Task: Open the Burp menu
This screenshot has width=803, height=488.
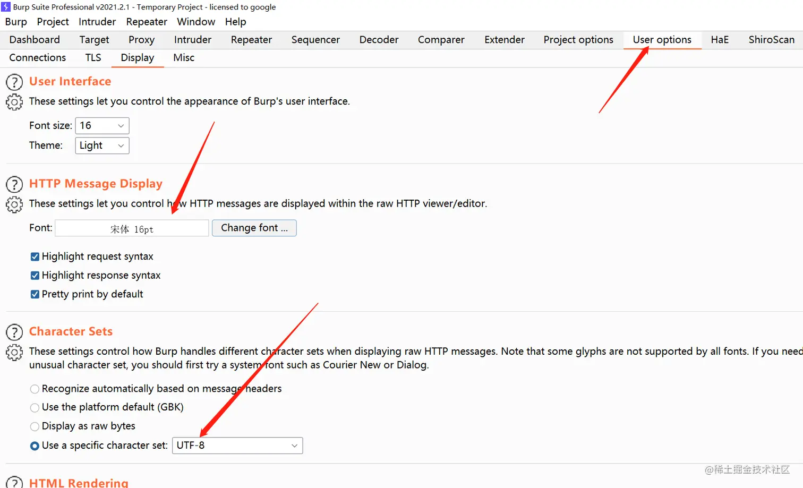Action: [16, 22]
